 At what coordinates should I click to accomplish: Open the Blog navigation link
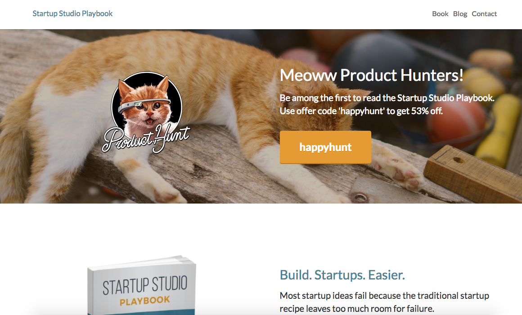point(460,14)
